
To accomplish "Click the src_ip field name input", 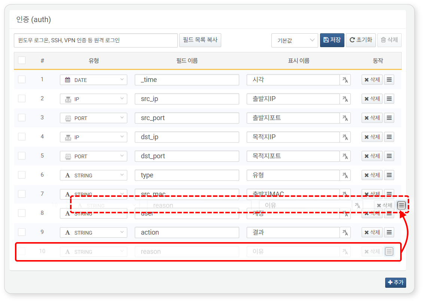I will [187, 99].
